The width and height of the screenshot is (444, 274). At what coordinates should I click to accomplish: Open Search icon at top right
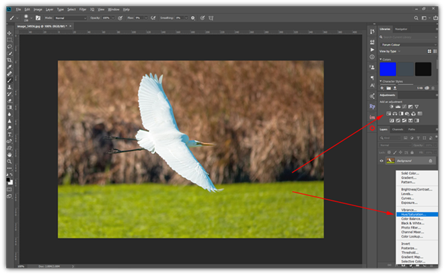click(416, 18)
